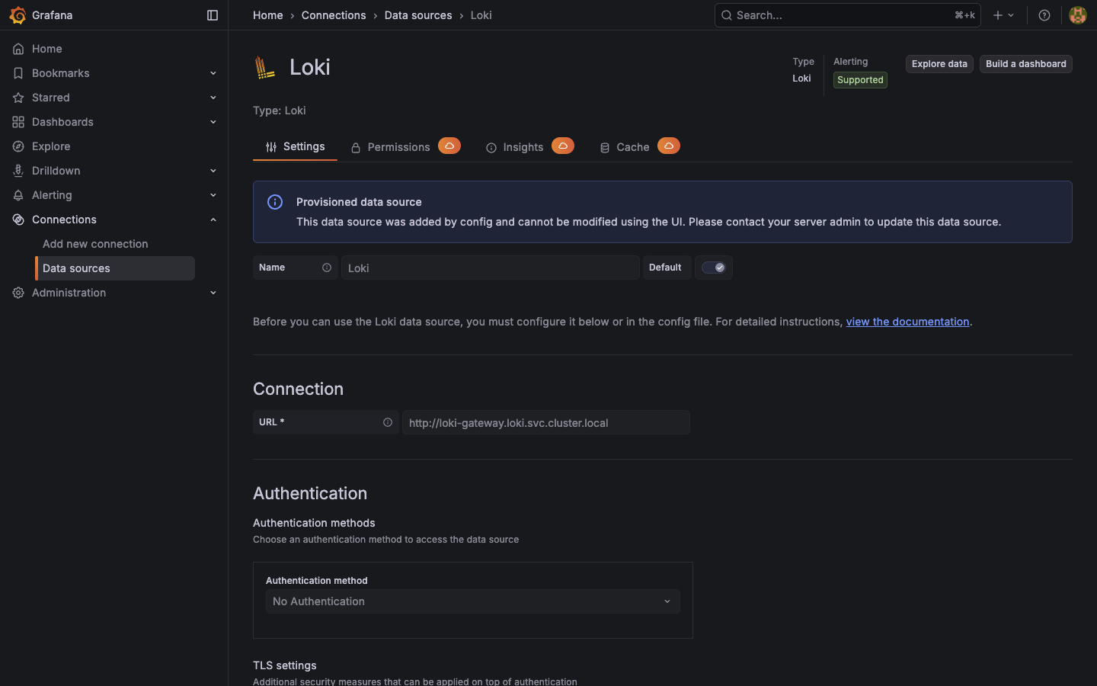
Task: Click the cloud badge next to Cache
Action: click(669, 146)
